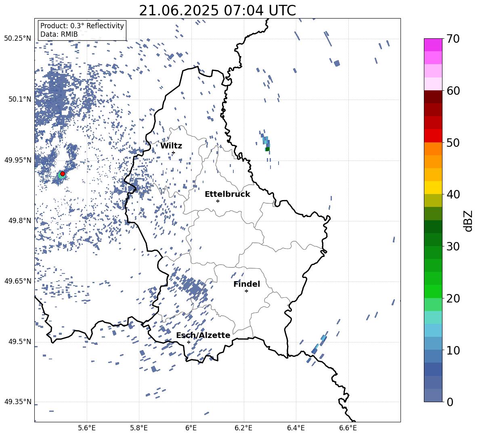Click the 50.25°N latitude label
478x436 pixels.
tap(18, 38)
